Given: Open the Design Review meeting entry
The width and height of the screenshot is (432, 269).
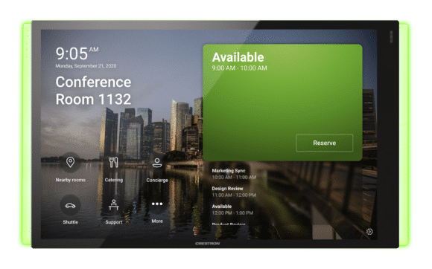Looking at the screenshot, I should [234, 192].
